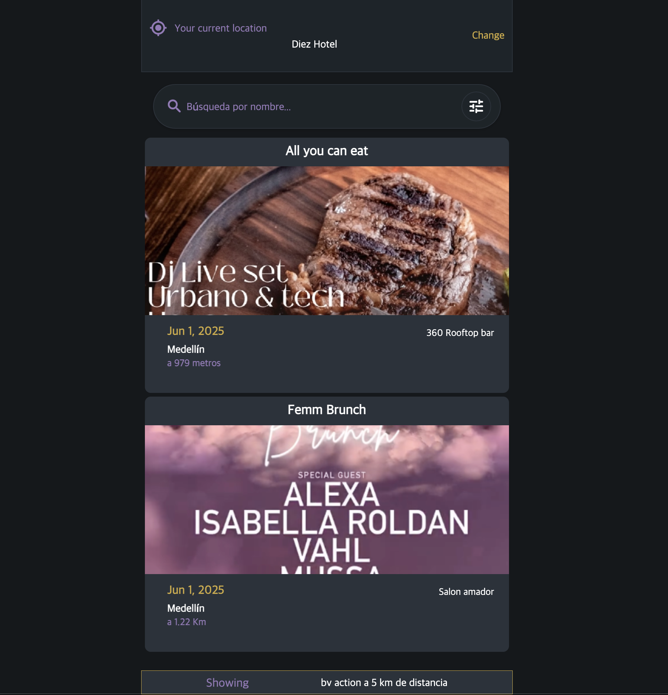Open the Femm Brunch event title
This screenshot has height=695, width=668.
coord(327,410)
